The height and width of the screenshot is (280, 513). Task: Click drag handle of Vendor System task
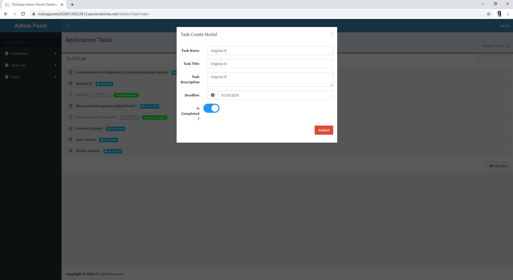(71, 151)
